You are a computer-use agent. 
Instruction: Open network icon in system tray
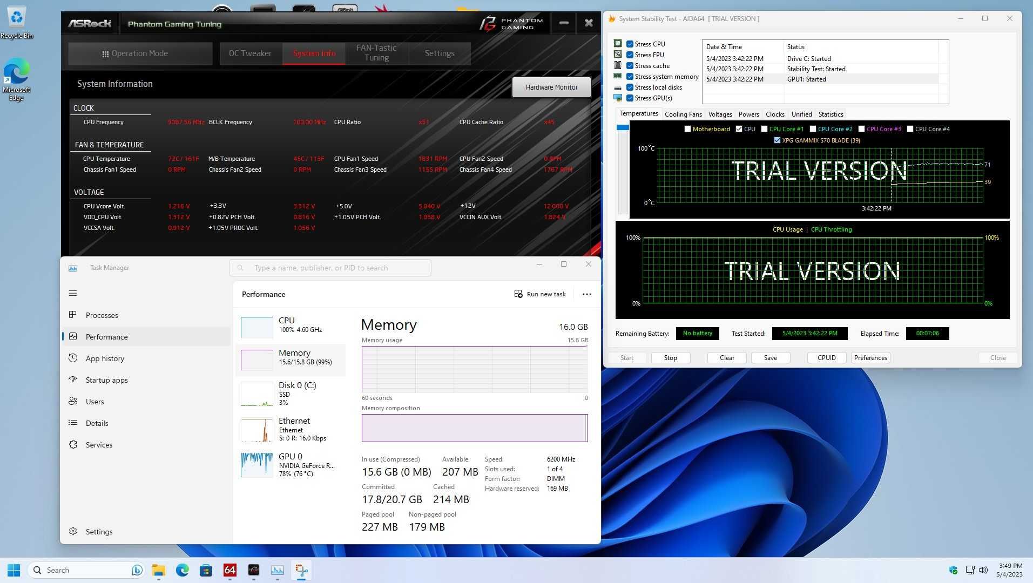[970, 570]
